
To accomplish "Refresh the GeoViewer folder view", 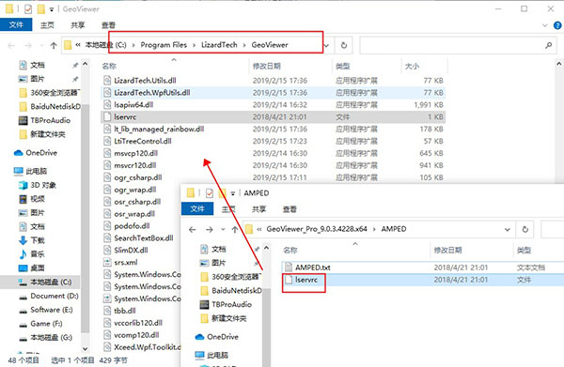I will pyautogui.click(x=344, y=45).
